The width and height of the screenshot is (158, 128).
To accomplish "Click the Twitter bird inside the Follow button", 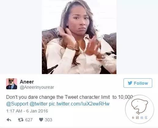I will (x=130, y=83).
